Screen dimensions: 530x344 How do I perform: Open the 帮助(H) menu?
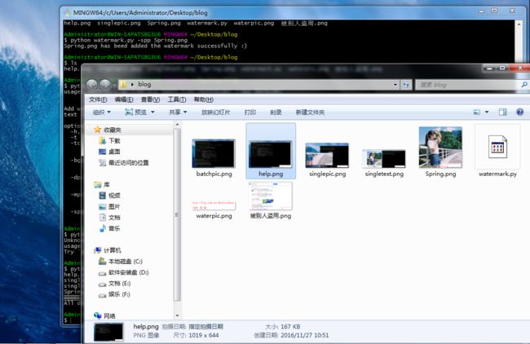(204, 99)
